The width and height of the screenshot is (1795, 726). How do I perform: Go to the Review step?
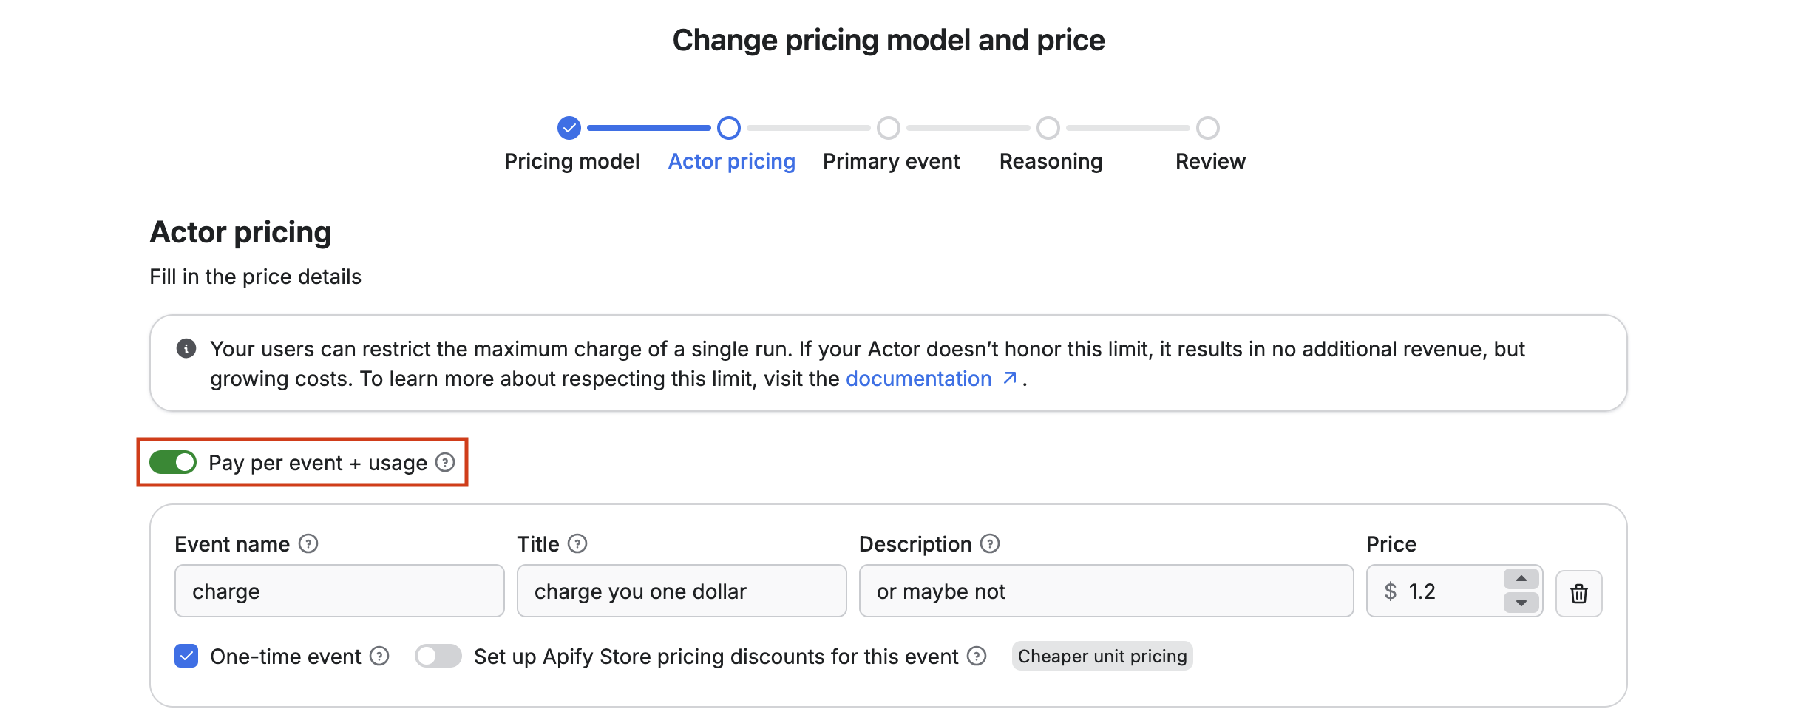click(x=1209, y=127)
